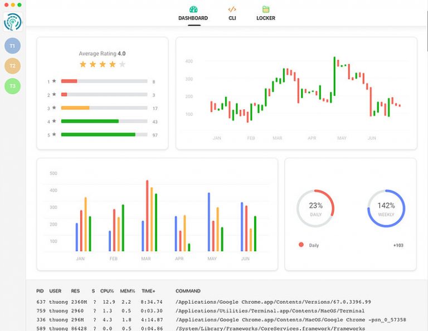428x331 pixels.
Task: Click the 23% Daily donut chart
Action: (x=315, y=209)
